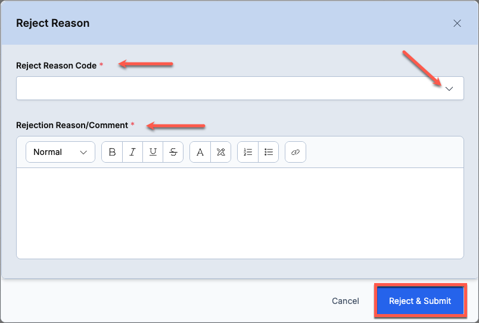
Task: Click the Reject & Submit button
Action: pos(420,301)
